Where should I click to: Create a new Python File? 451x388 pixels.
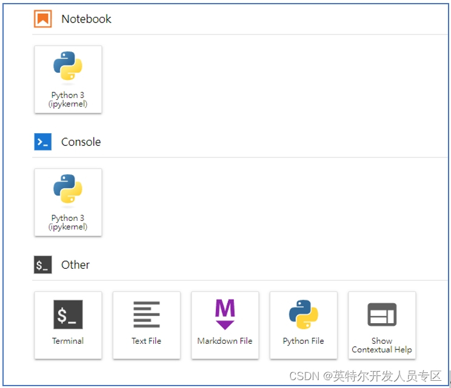304,325
